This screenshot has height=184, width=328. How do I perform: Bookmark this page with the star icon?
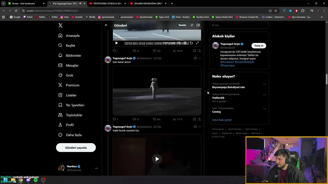pyautogui.click(x=276, y=11)
